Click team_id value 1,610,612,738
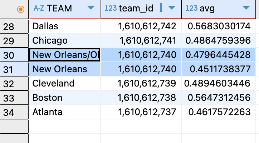 point(141,98)
